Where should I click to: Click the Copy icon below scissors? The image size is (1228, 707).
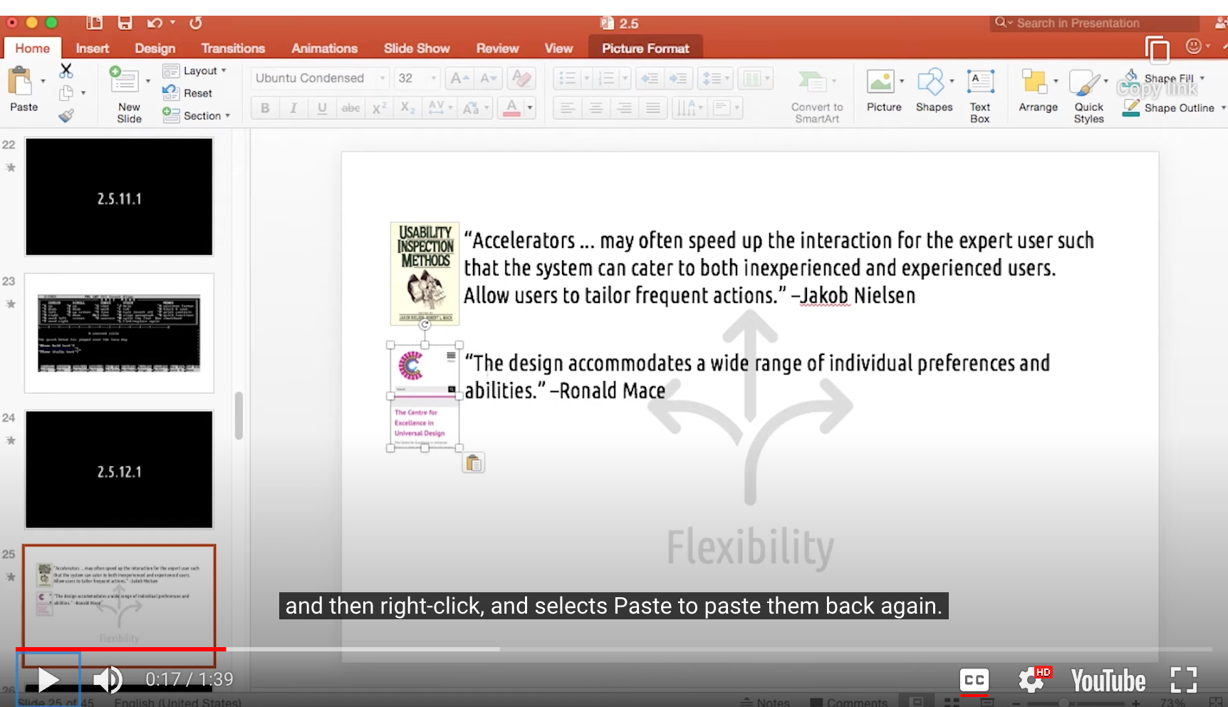pyautogui.click(x=66, y=93)
